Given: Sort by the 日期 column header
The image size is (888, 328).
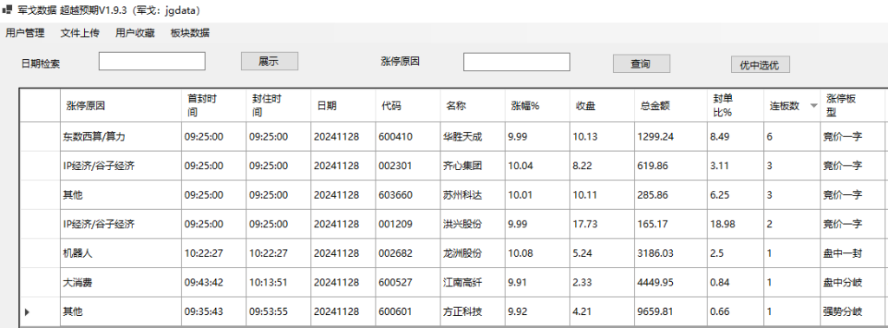Looking at the screenshot, I should pyautogui.click(x=343, y=105).
